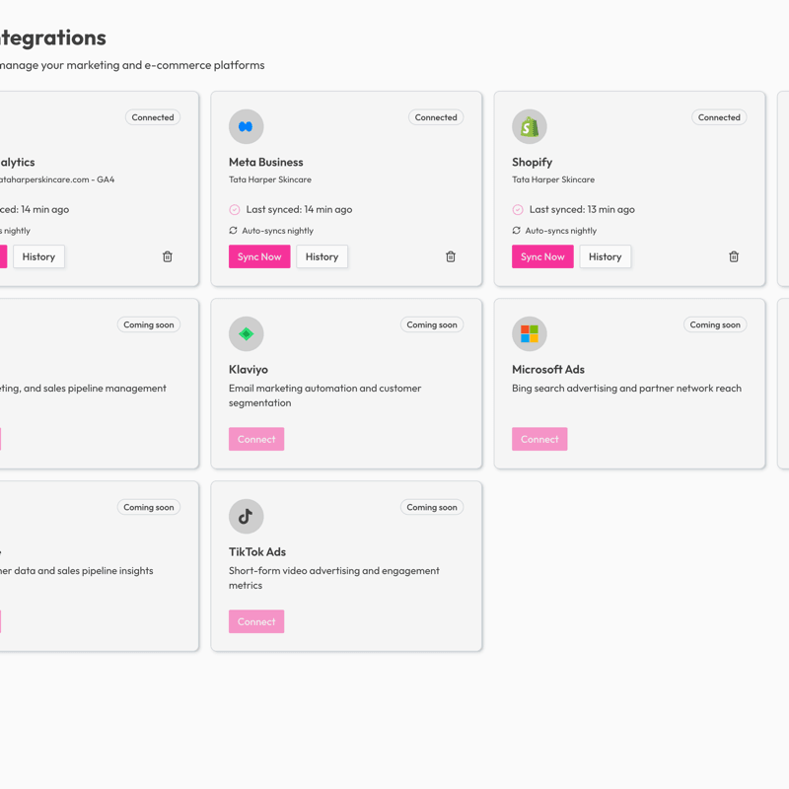Select the Klaviyo diamond logo icon
Image resolution: width=789 pixels, height=789 pixels.
tap(246, 333)
